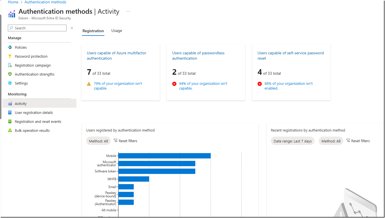Switch to the Usage tab
385x218 pixels.
tap(117, 31)
